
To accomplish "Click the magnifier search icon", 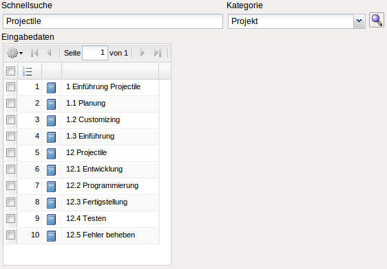I will pos(377,20).
